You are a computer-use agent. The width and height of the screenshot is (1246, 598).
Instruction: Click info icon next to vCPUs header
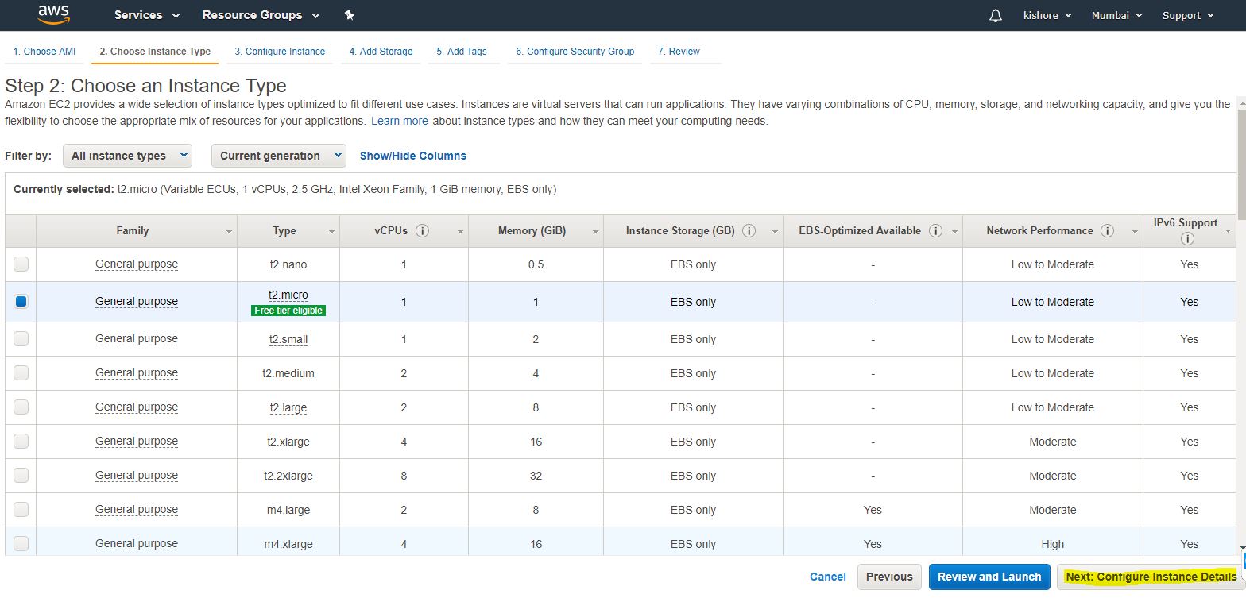pos(423,231)
